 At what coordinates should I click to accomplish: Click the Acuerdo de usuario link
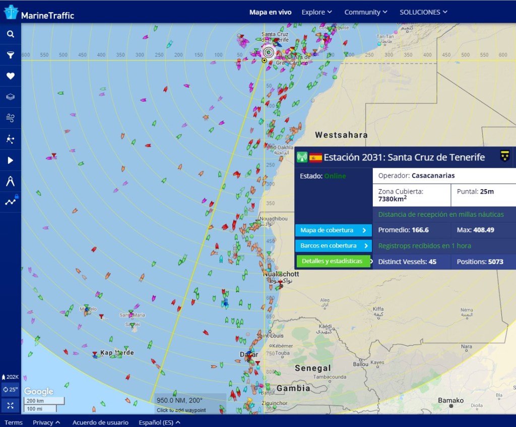pos(100,422)
